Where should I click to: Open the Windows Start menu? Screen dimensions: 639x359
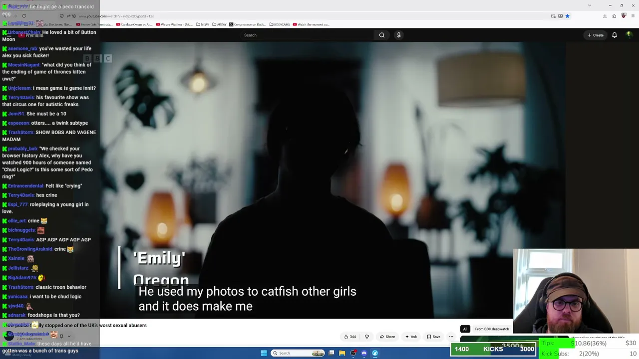(264, 353)
